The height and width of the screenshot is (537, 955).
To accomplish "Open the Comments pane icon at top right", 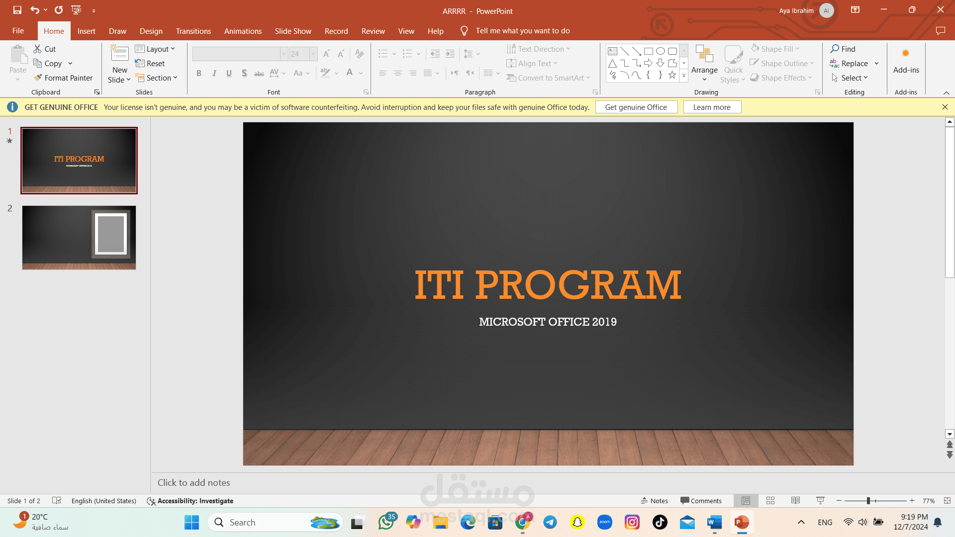I will pos(940,31).
